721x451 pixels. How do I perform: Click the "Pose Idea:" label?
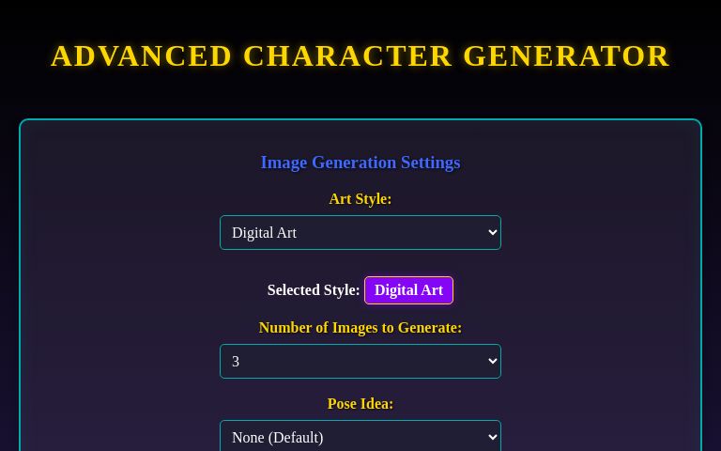[x=360, y=404]
